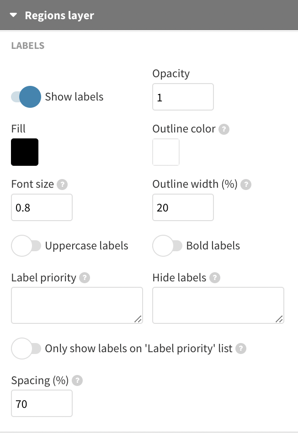Click the Spacing (%) input field
This screenshot has height=433, width=298.
click(x=42, y=403)
